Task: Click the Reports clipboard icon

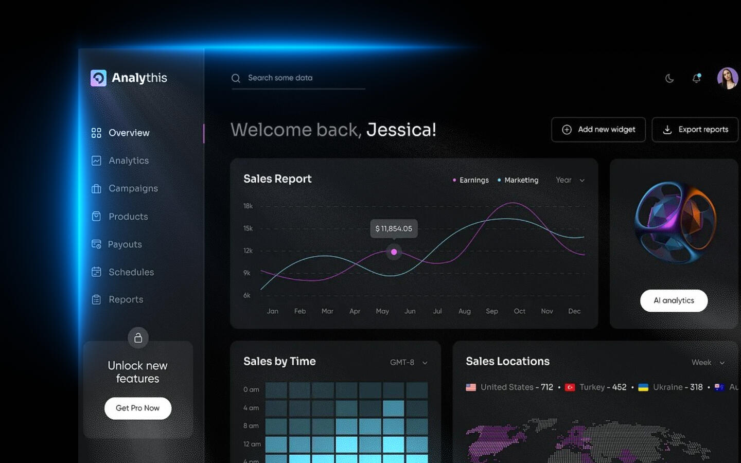Action: [x=96, y=299]
